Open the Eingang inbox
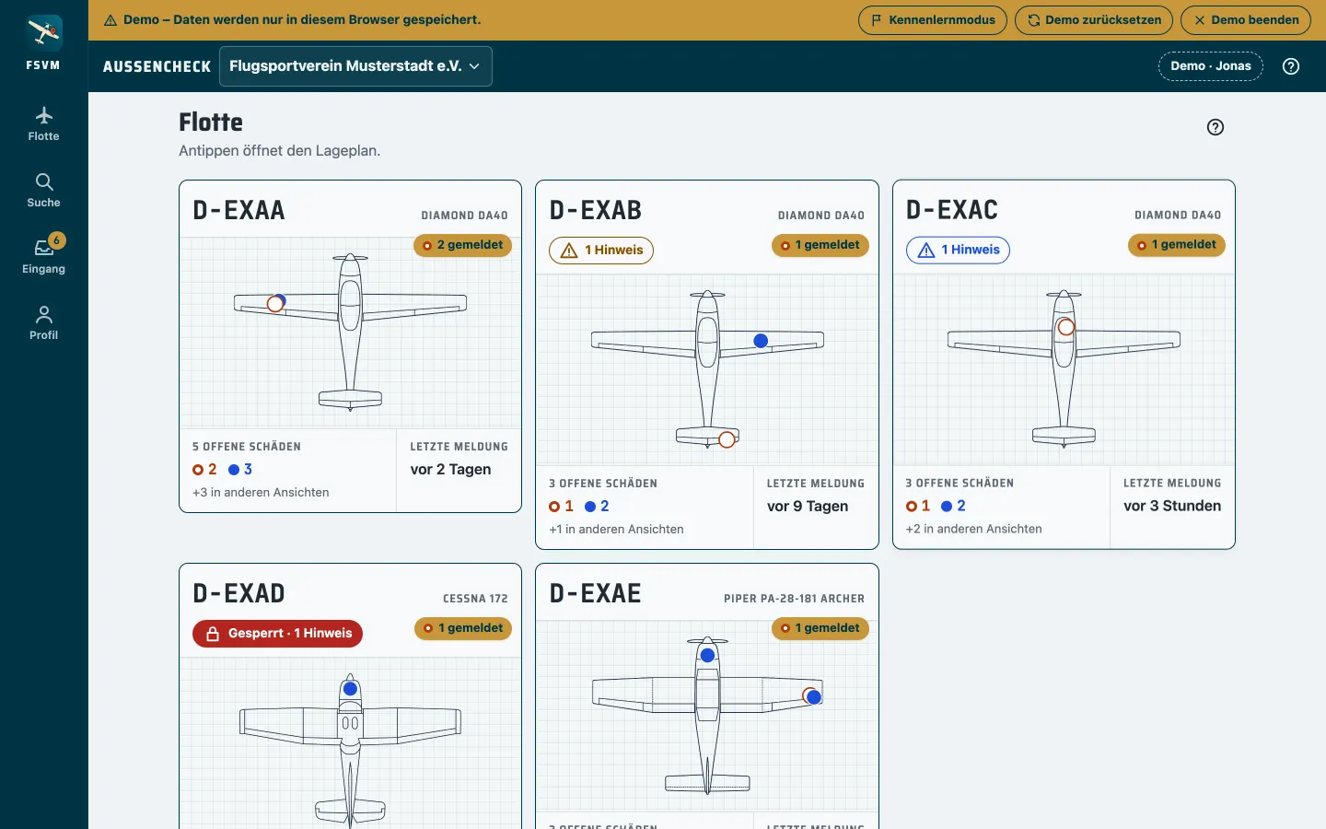Viewport: 1326px width, 829px height. (43, 257)
